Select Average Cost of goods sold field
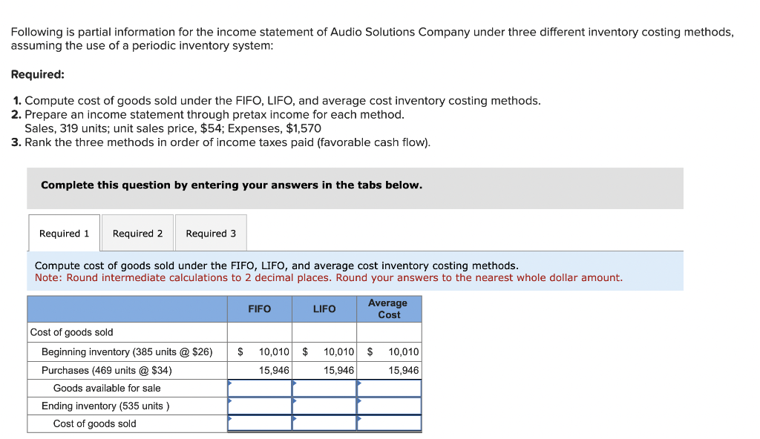This screenshot has width=760, height=439. (x=389, y=423)
